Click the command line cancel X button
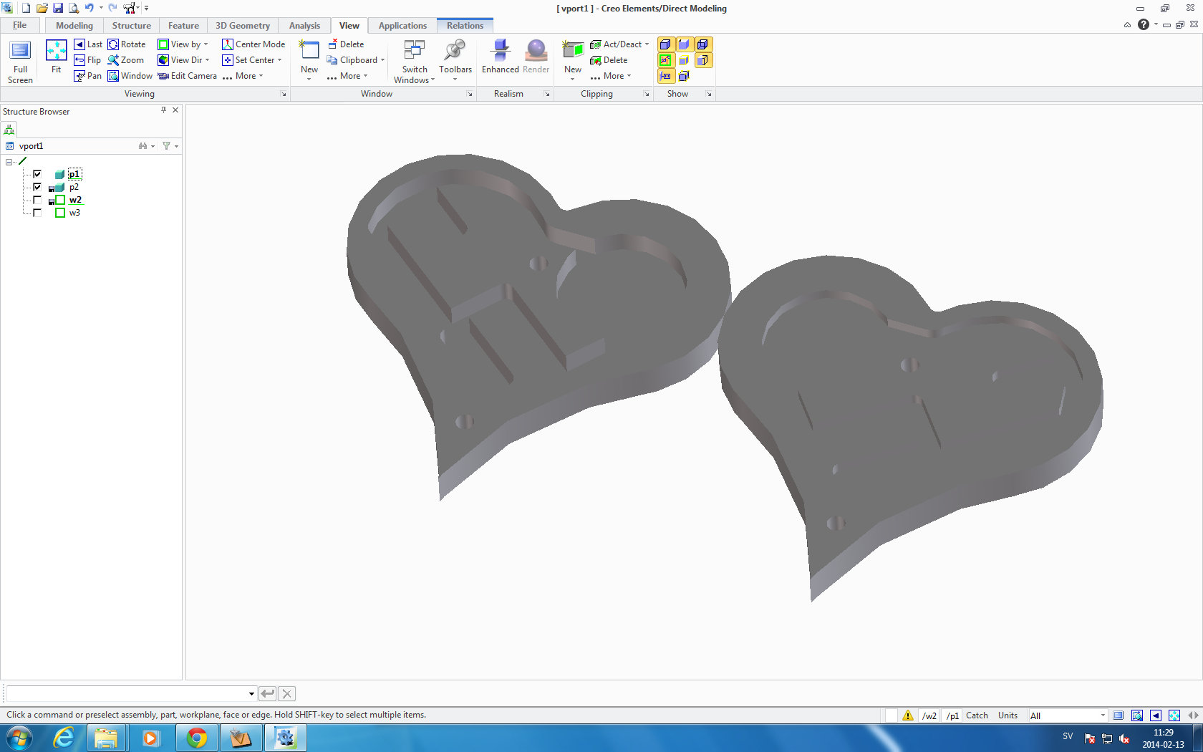This screenshot has height=752, width=1203. point(287,693)
